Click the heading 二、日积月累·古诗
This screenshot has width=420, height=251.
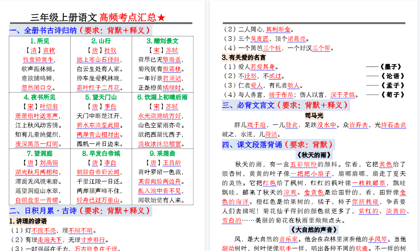[43, 211]
